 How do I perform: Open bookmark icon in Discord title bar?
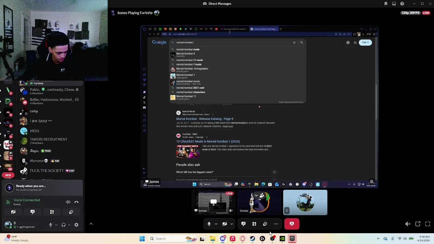click(x=386, y=4)
